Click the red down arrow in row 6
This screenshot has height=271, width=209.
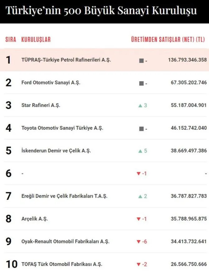139,174
